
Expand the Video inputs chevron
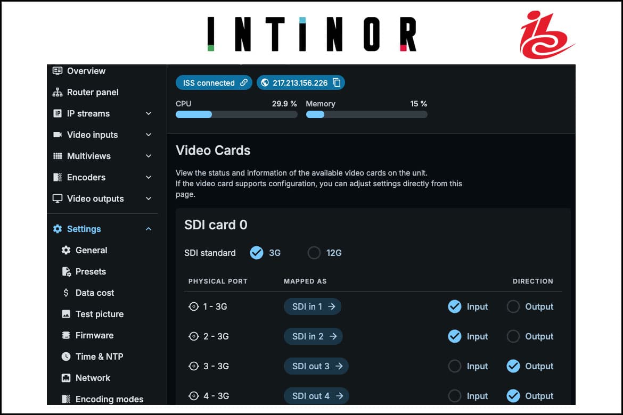click(x=149, y=135)
